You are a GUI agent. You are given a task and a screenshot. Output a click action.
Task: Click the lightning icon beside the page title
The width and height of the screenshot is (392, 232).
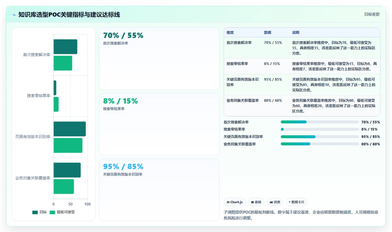click(x=14, y=15)
